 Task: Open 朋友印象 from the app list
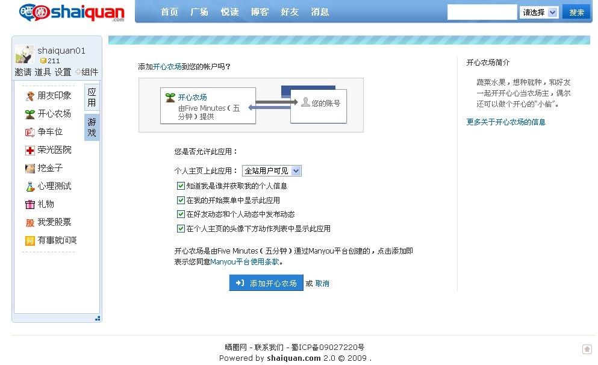pos(55,96)
